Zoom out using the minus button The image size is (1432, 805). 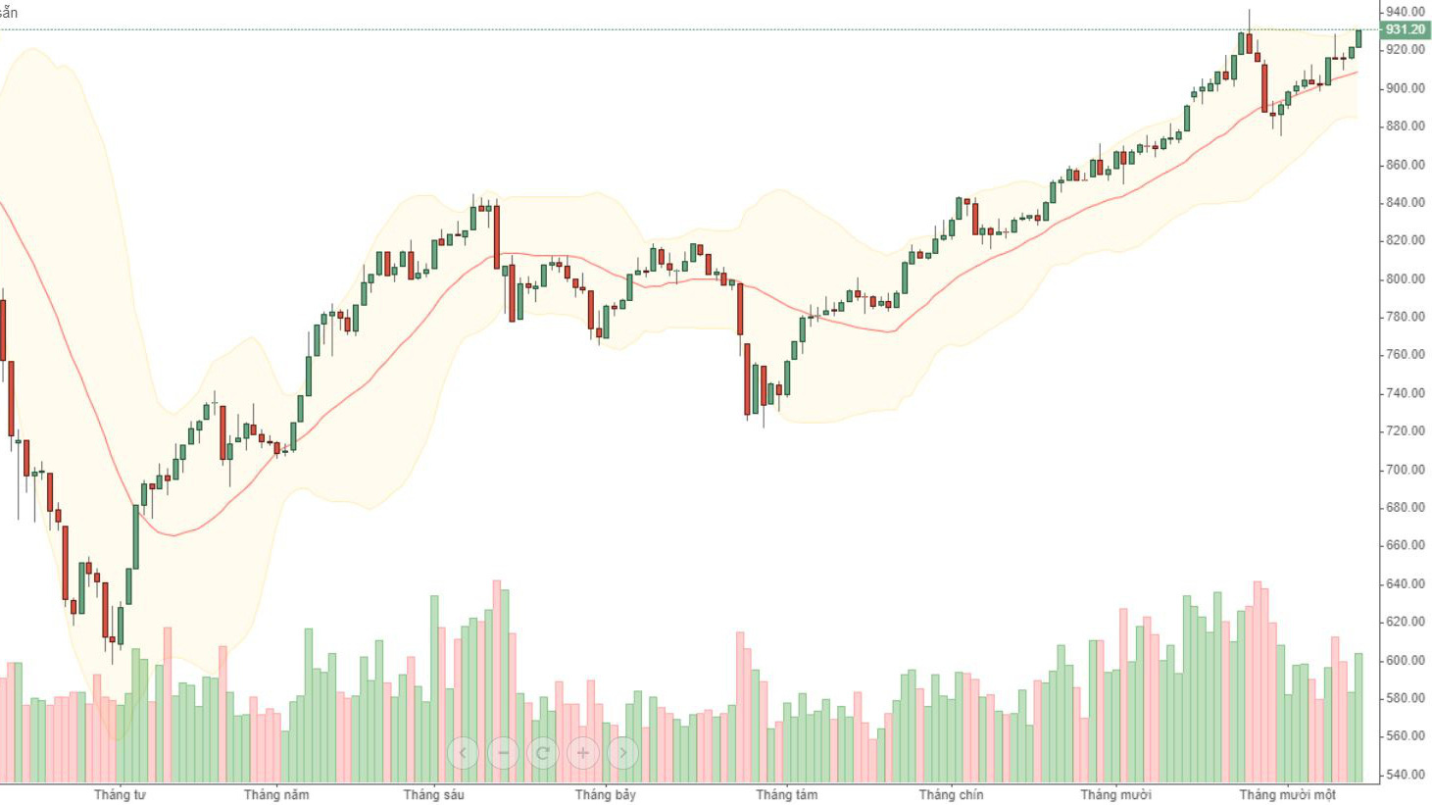point(503,753)
